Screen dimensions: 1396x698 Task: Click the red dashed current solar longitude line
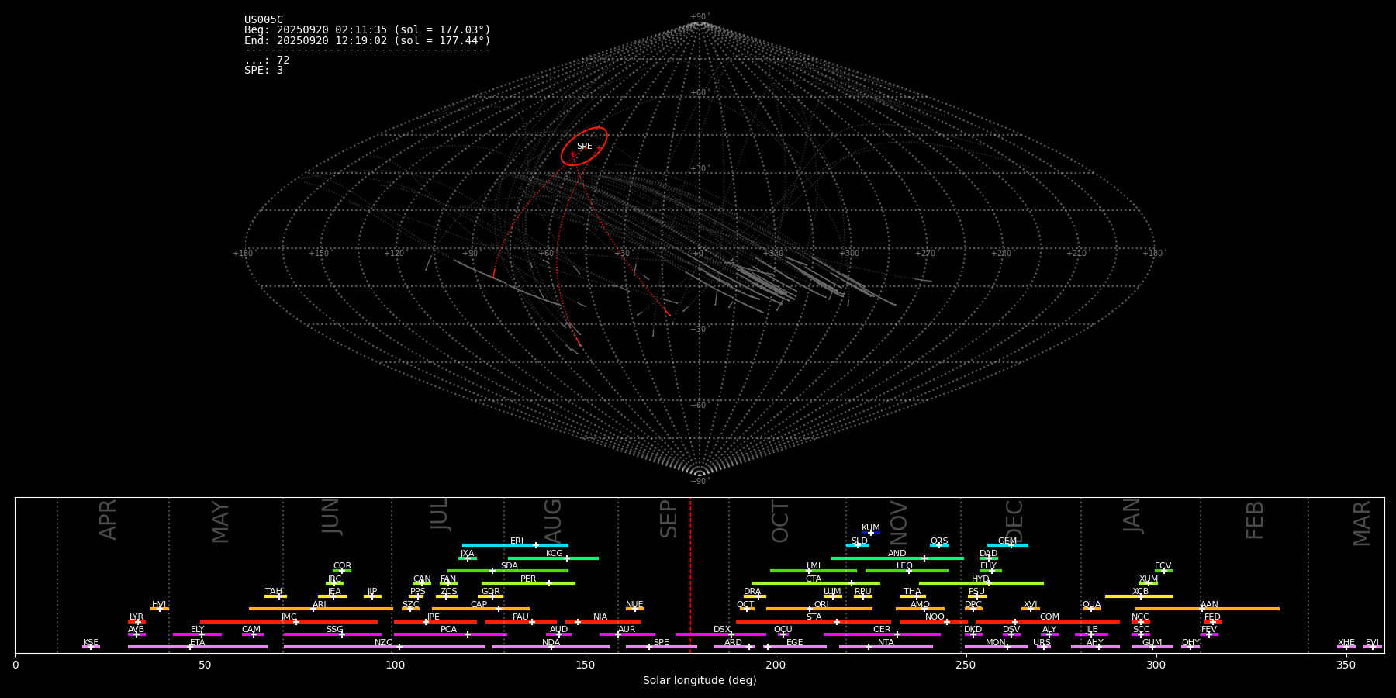click(689, 575)
